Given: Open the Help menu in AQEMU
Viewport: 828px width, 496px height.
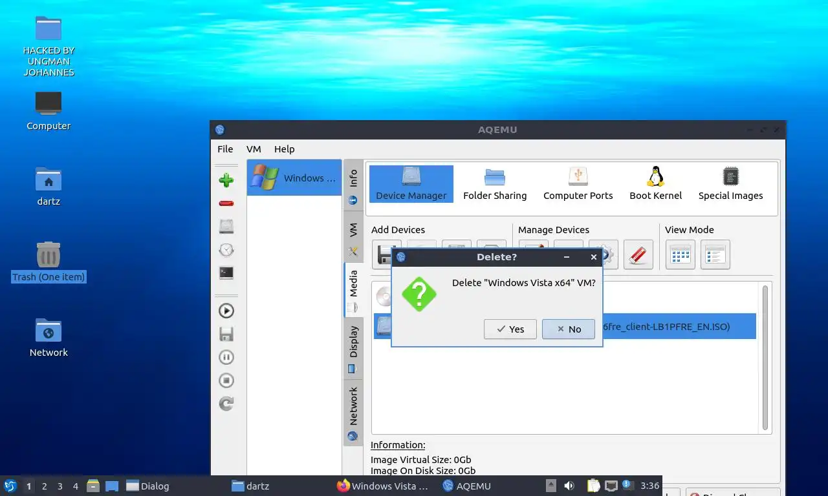Looking at the screenshot, I should (284, 149).
